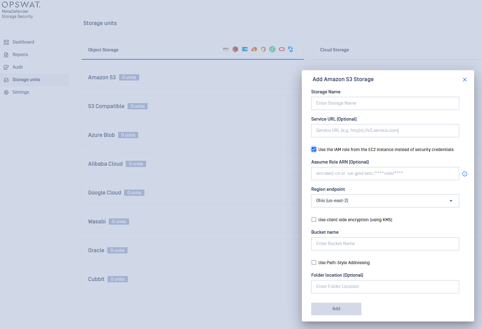Click the Azure Blob blue icon

[x=245, y=49]
